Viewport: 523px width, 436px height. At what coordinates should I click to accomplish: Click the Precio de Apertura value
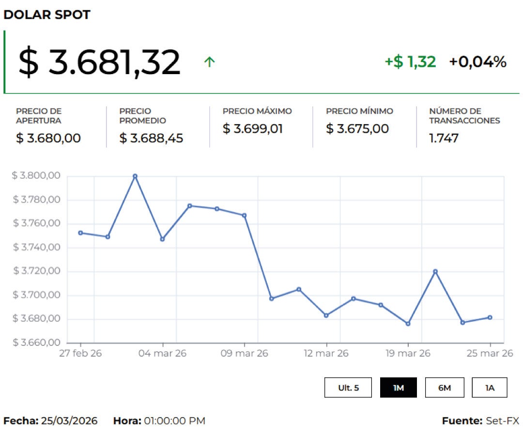48,138
